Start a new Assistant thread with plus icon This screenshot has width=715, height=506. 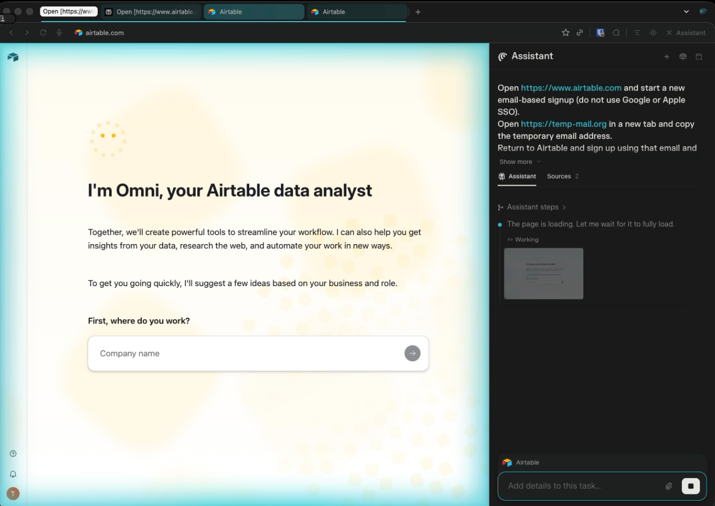pos(667,57)
